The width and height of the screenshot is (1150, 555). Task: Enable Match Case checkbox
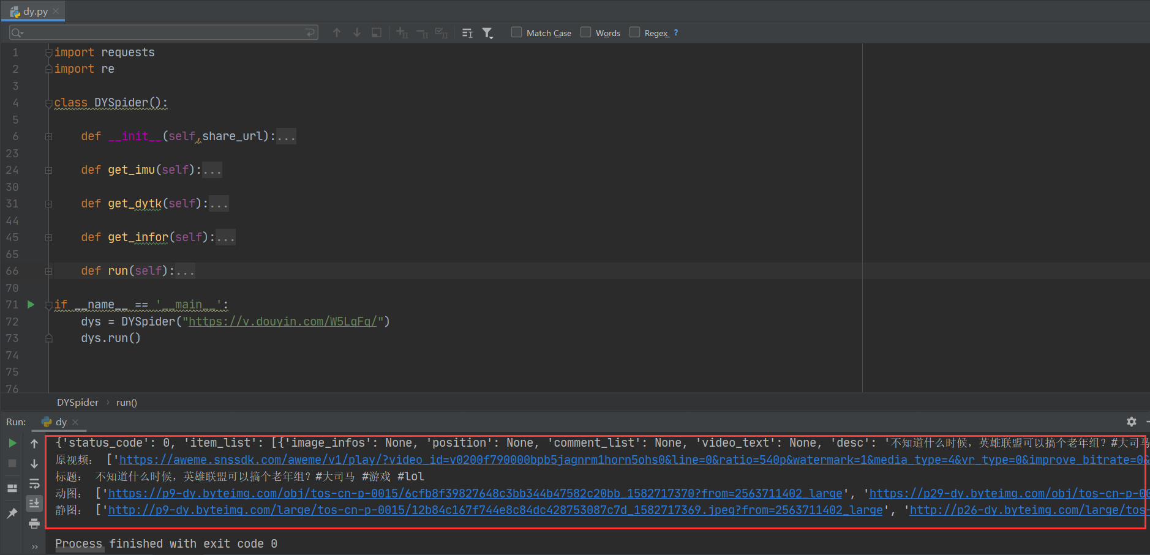tap(516, 32)
